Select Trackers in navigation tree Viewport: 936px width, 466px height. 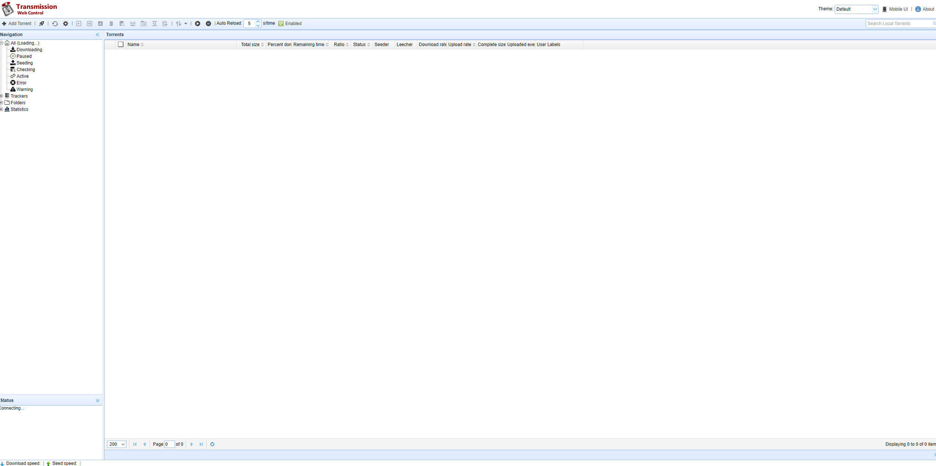point(19,96)
